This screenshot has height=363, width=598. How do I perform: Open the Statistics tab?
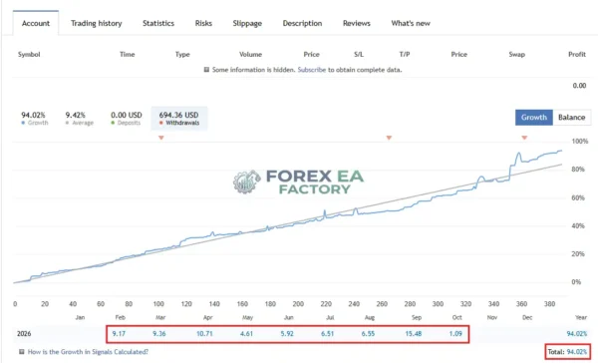pos(158,23)
